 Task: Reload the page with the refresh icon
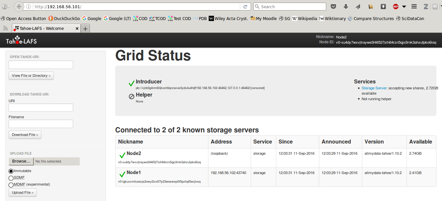point(245,7)
